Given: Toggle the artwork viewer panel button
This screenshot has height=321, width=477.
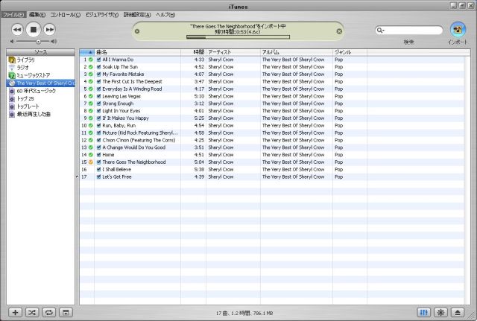Looking at the screenshot, I should [x=66, y=312].
